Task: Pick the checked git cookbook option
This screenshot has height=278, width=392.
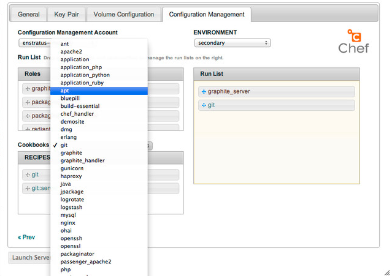Action: point(64,145)
